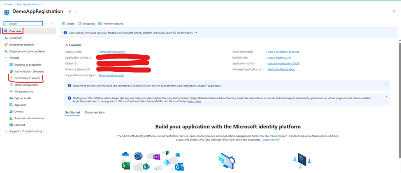Viewport: 401px width, 173px height.
Task: Dismiss the ADAL deprecation notice banner
Action: 386,97
